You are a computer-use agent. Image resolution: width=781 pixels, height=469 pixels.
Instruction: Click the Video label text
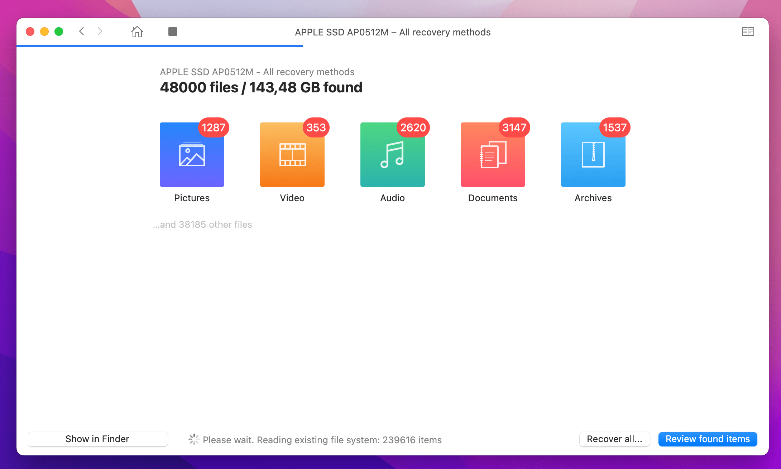click(292, 198)
